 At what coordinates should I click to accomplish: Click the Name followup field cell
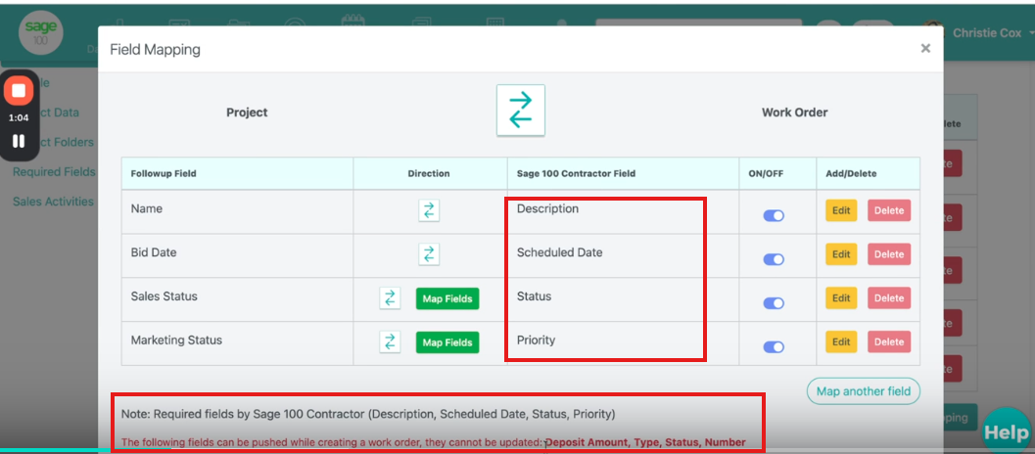(x=237, y=211)
